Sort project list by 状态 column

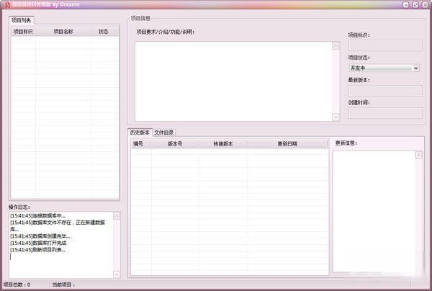point(103,32)
